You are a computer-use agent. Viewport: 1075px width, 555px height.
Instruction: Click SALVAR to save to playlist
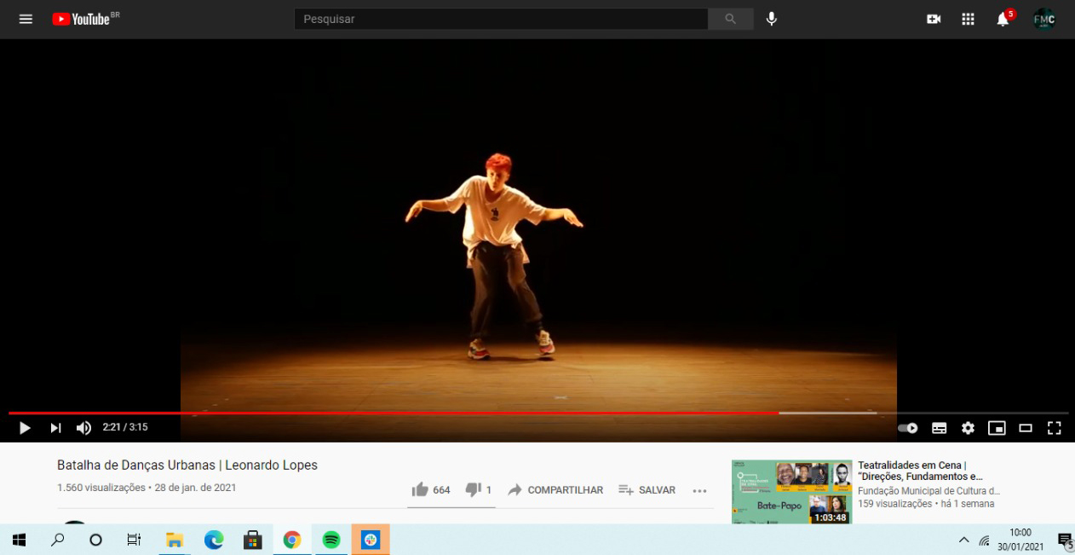[x=647, y=490]
